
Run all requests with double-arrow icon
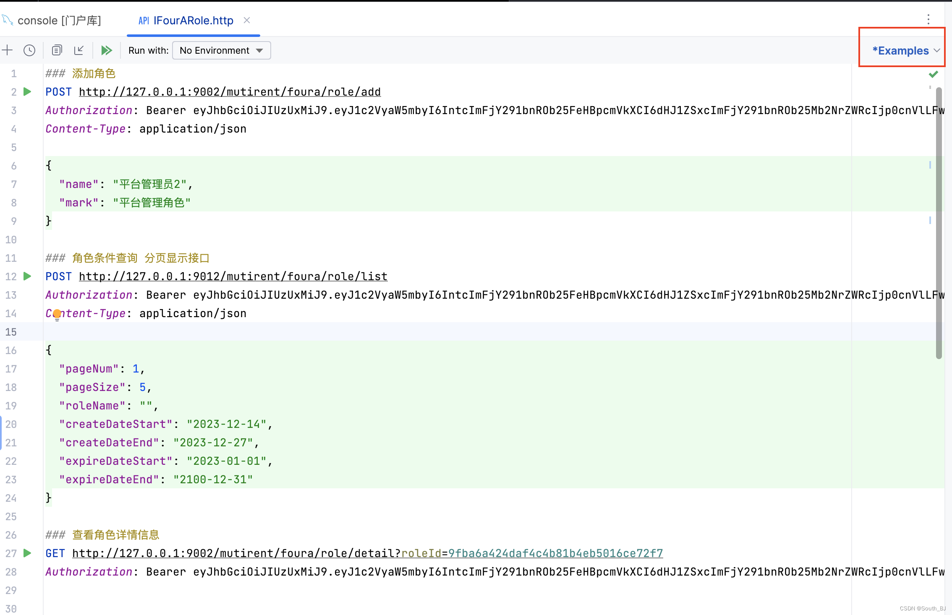(x=107, y=50)
